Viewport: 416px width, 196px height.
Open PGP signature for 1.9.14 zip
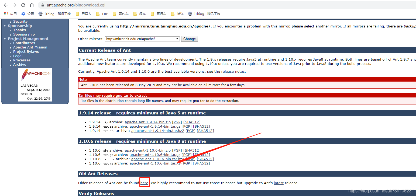pyautogui.click(x=177, y=122)
